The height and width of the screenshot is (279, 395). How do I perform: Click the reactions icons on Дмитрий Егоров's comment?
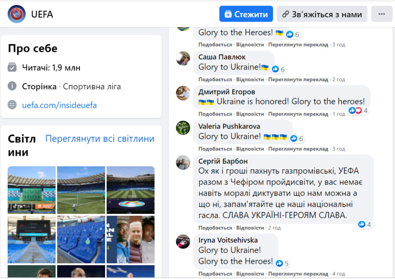click(x=355, y=110)
